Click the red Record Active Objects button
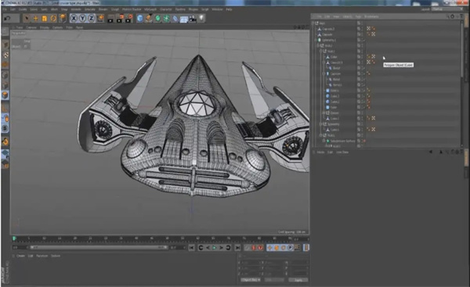Viewport: 470px width, 287px height. pos(253,247)
